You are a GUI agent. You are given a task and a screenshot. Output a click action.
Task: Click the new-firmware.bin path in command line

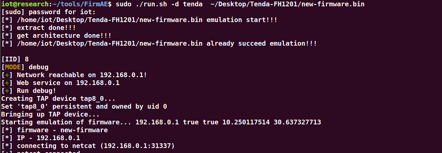click(287, 4)
